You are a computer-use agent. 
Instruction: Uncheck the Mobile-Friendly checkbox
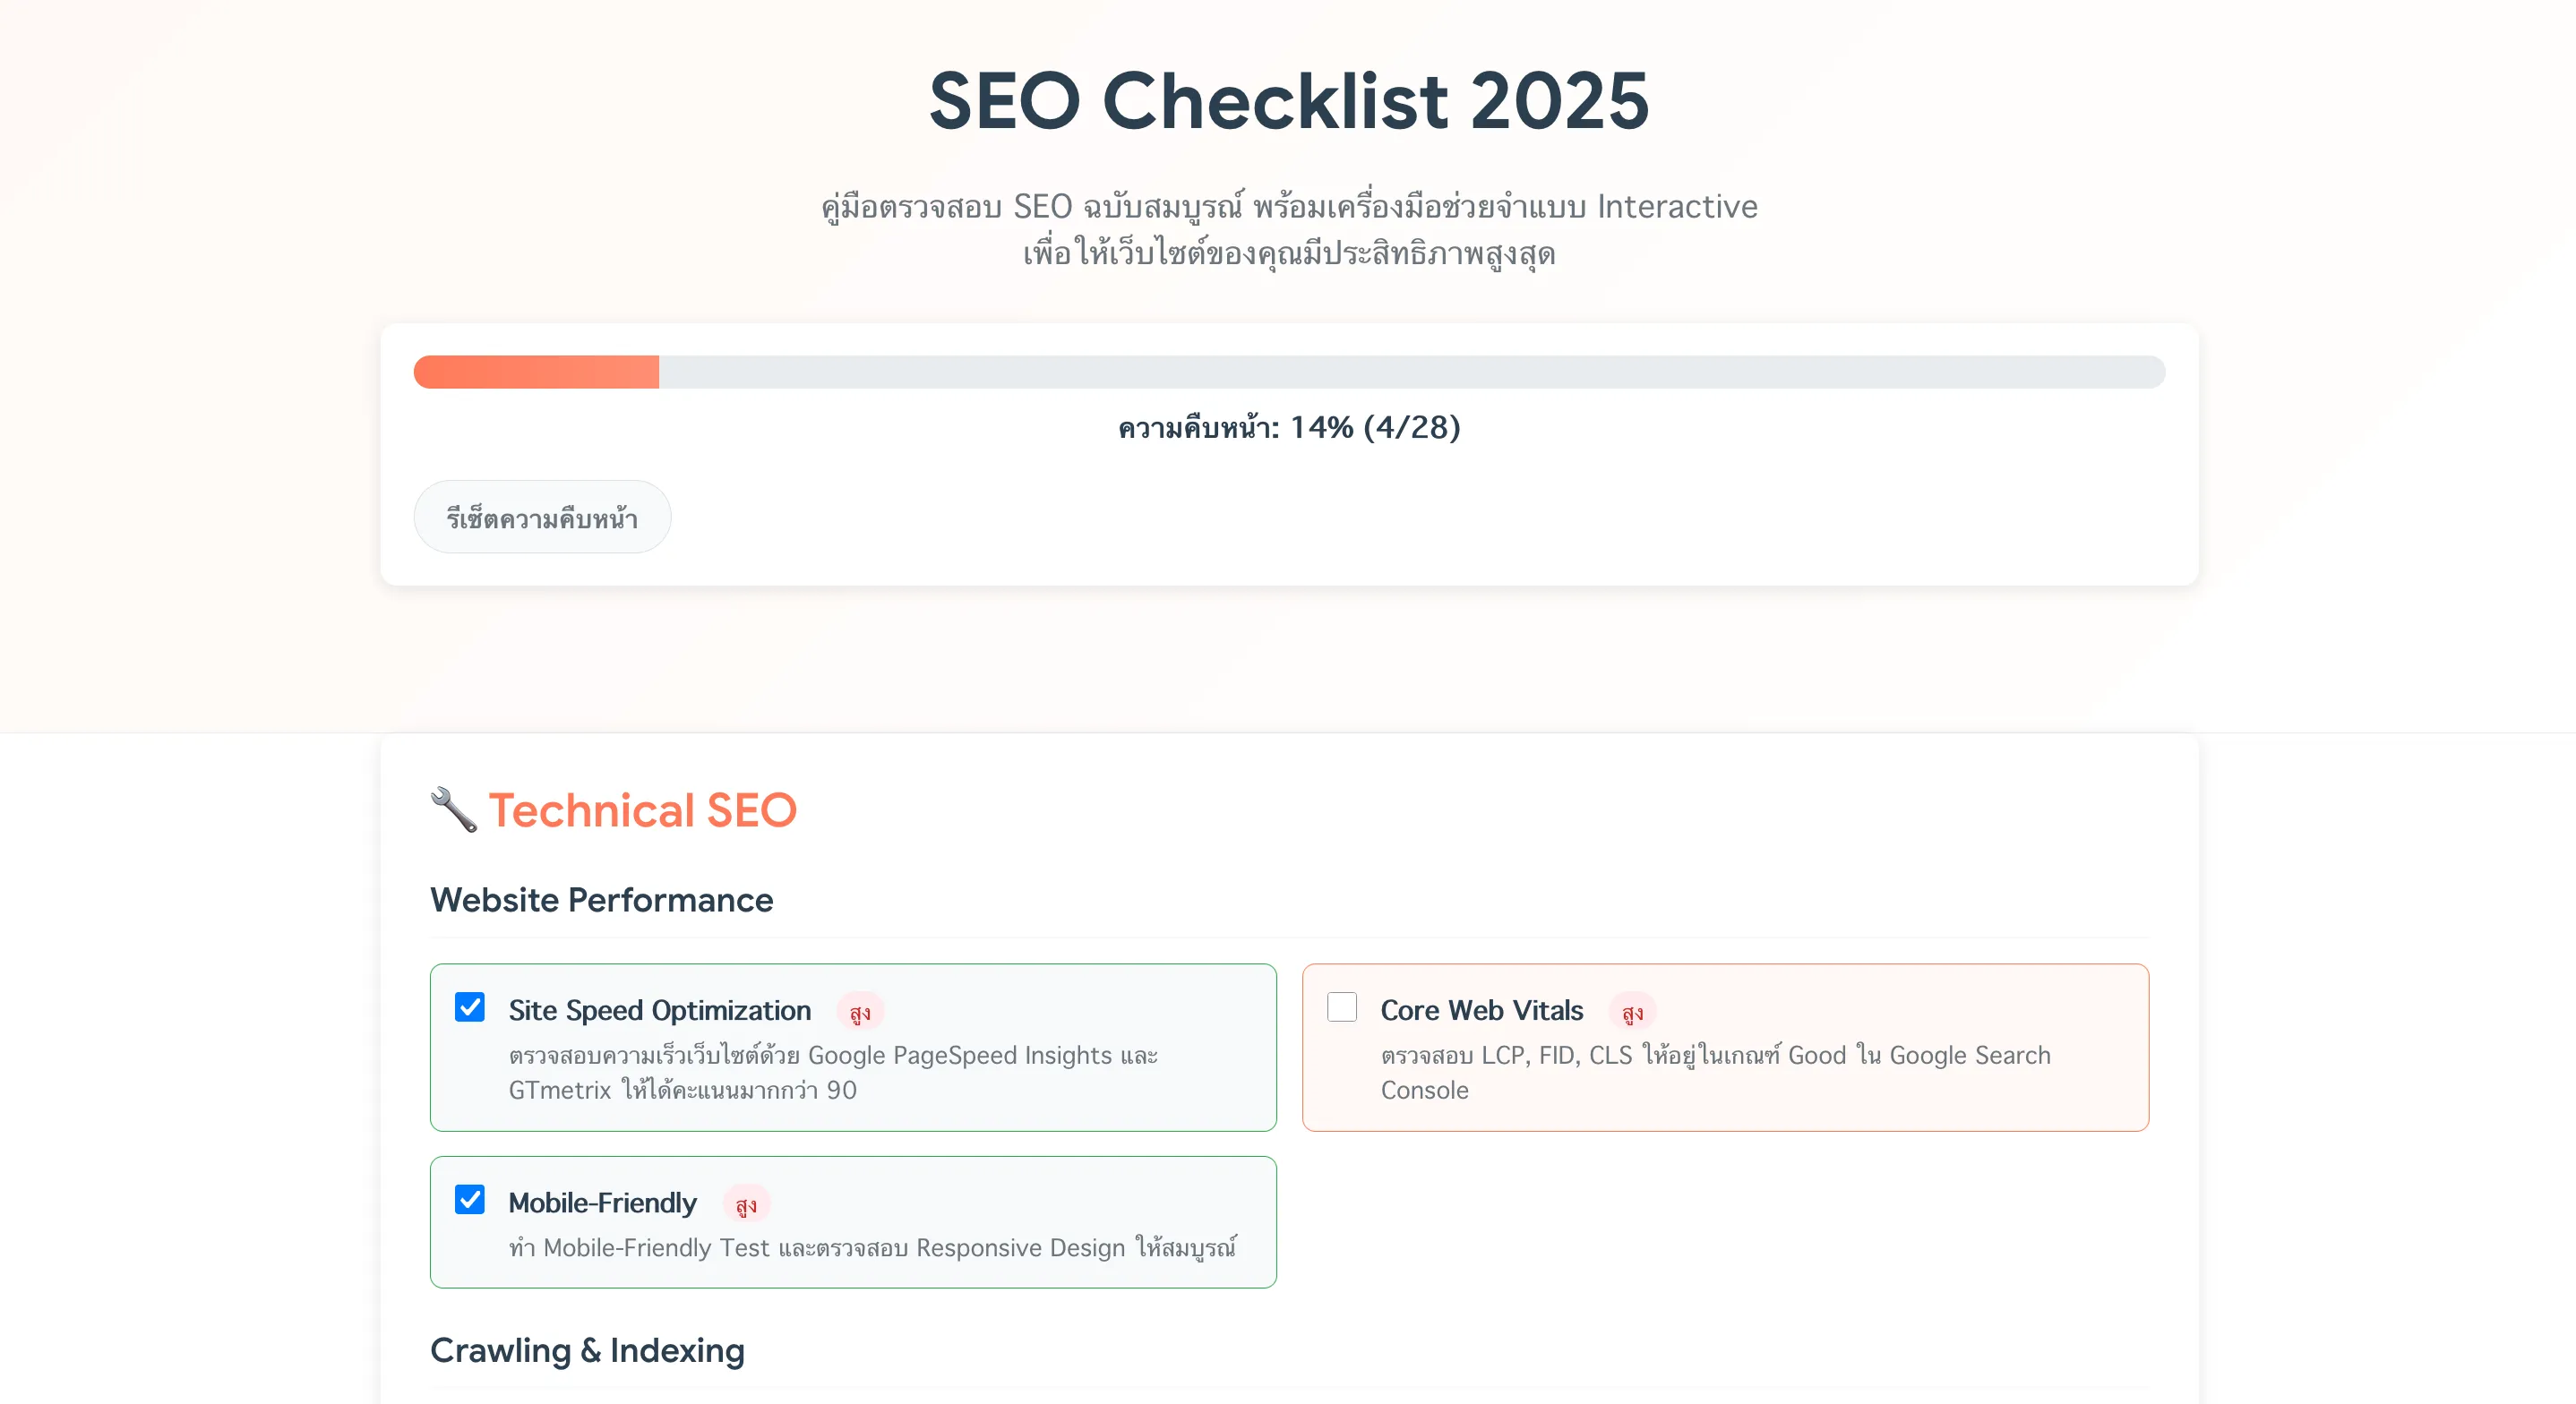[x=470, y=1199]
